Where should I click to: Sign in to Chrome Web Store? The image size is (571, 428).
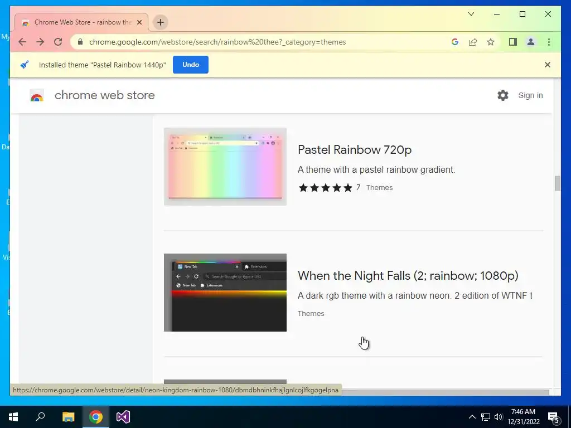[531, 95]
